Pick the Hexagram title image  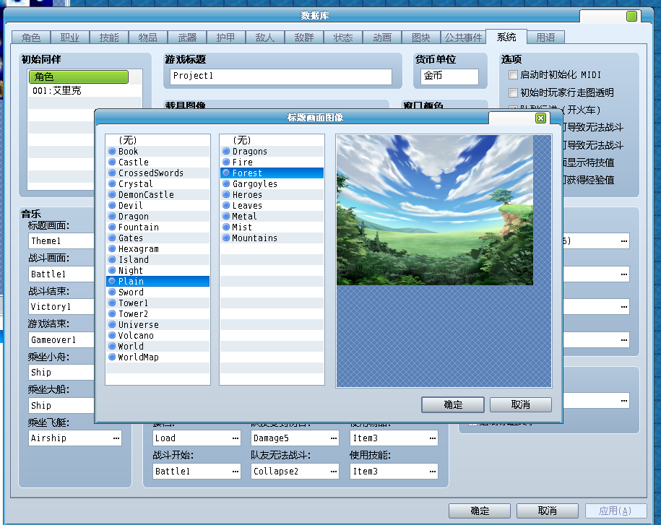point(157,249)
